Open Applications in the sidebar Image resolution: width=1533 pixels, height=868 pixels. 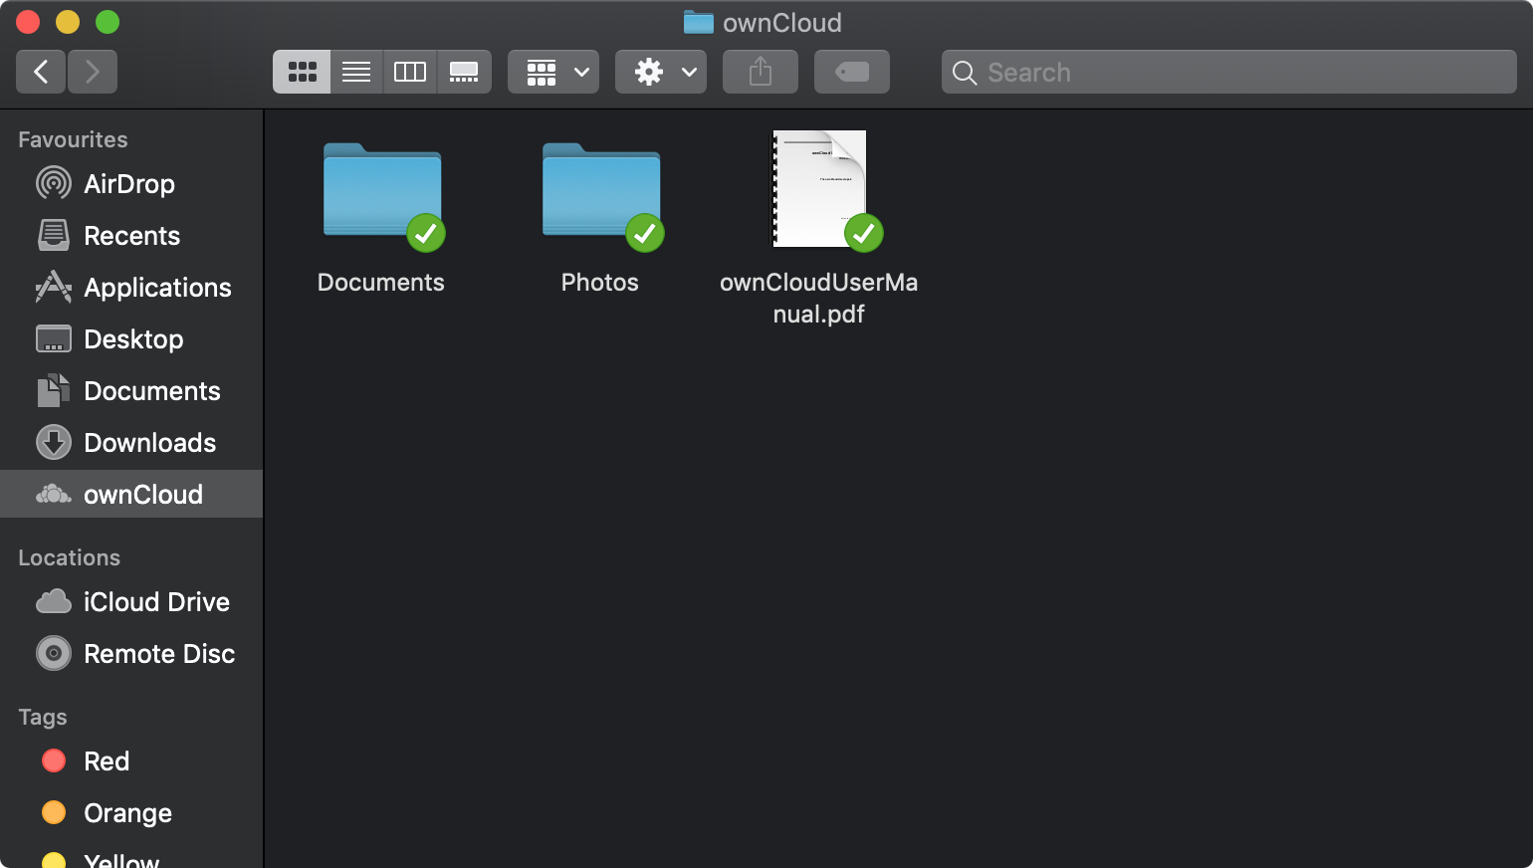click(x=131, y=288)
